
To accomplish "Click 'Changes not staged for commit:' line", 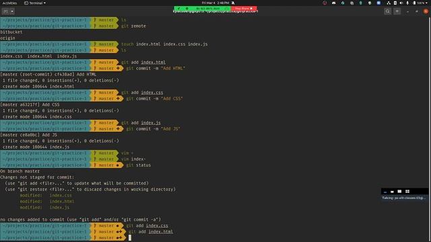I will (x=37, y=177).
